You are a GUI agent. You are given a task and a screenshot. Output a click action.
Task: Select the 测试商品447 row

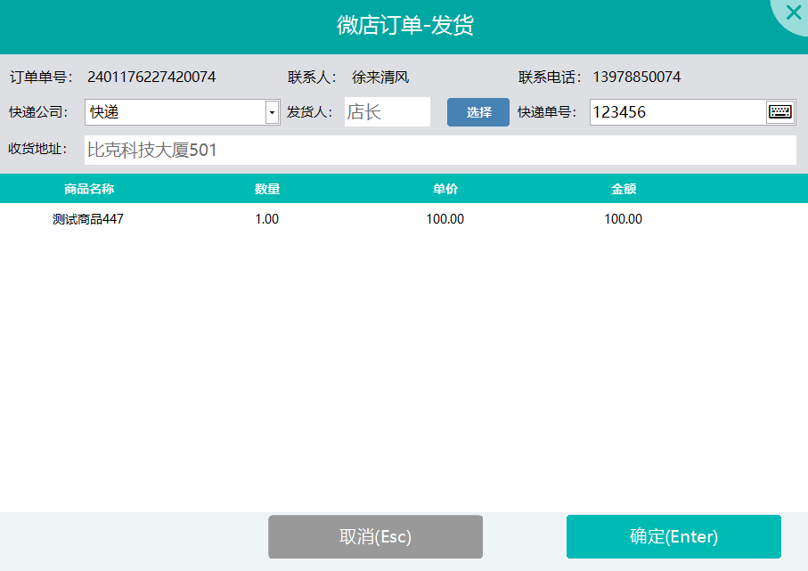404,219
